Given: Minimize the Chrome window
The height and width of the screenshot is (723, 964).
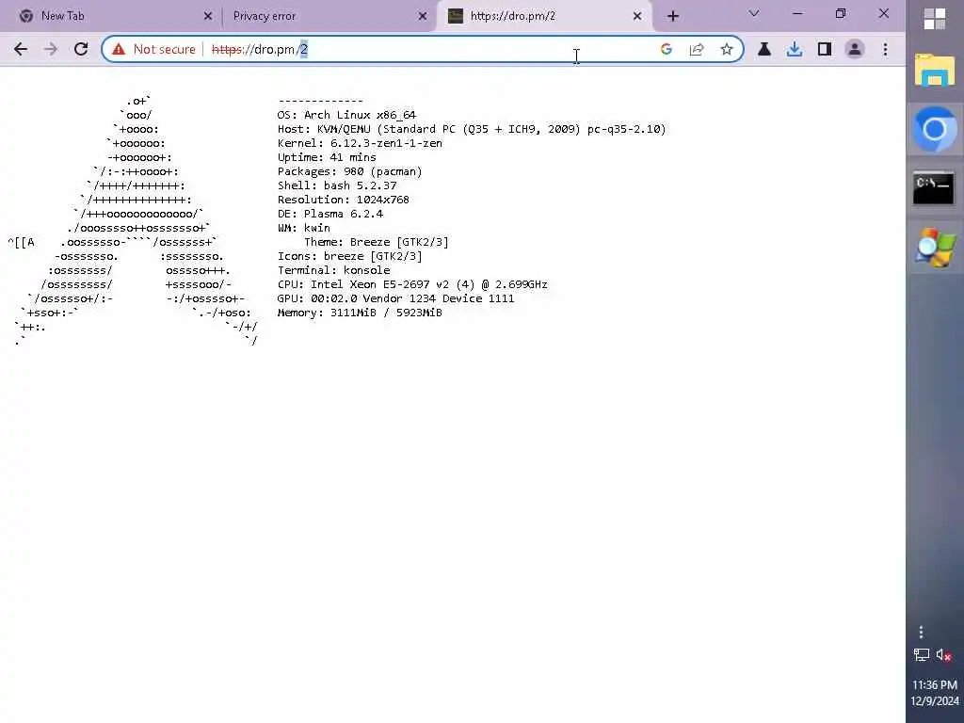Looking at the screenshot, I should tap(797, 13).
